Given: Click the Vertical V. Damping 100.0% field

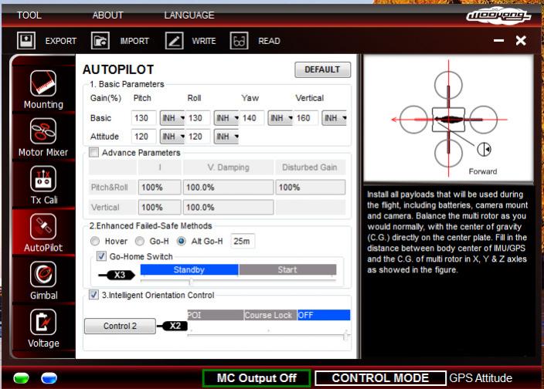Looking at the screenshot, I should pos(228,208).
